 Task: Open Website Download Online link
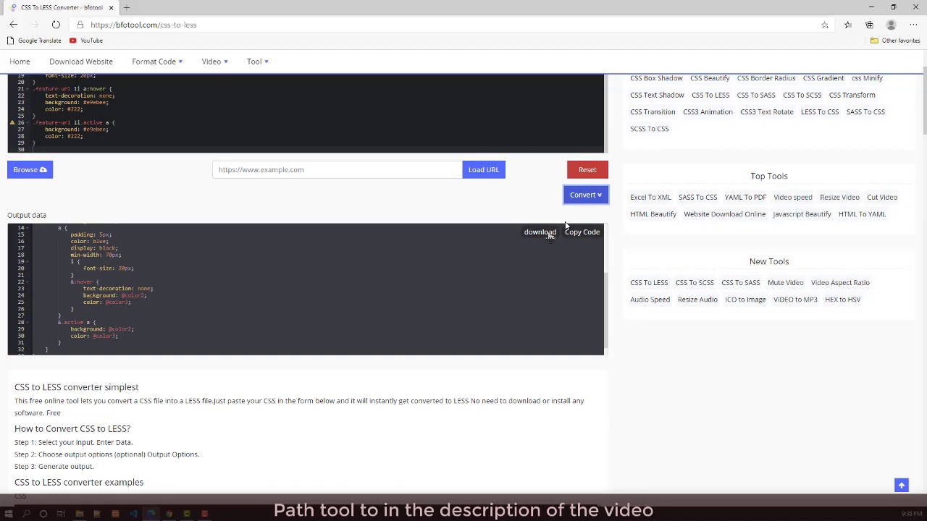click(x=724, y=214)
